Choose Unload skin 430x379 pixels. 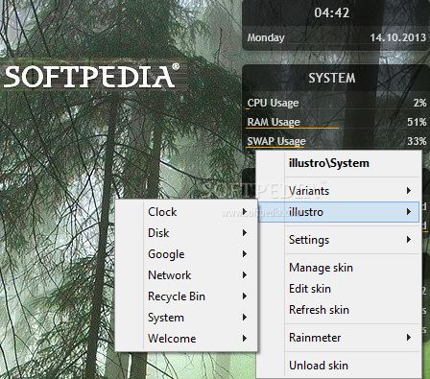coord(339,366)
